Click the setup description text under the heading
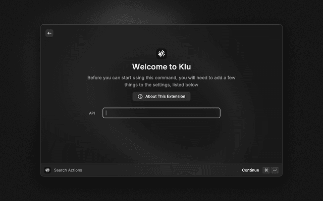 [x=161, y=81]
